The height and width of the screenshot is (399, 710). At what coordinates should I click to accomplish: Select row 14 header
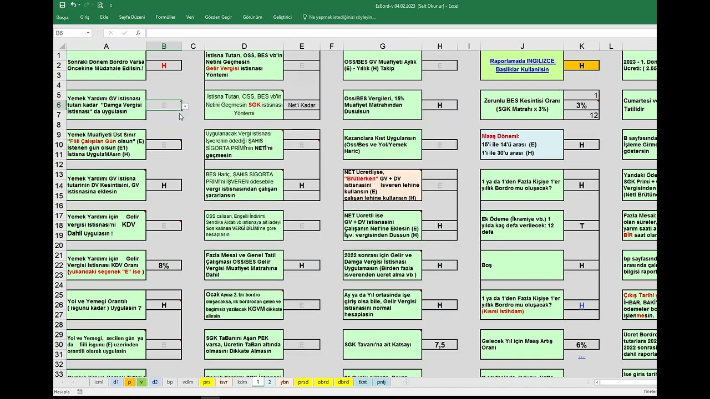coord(59,185)
